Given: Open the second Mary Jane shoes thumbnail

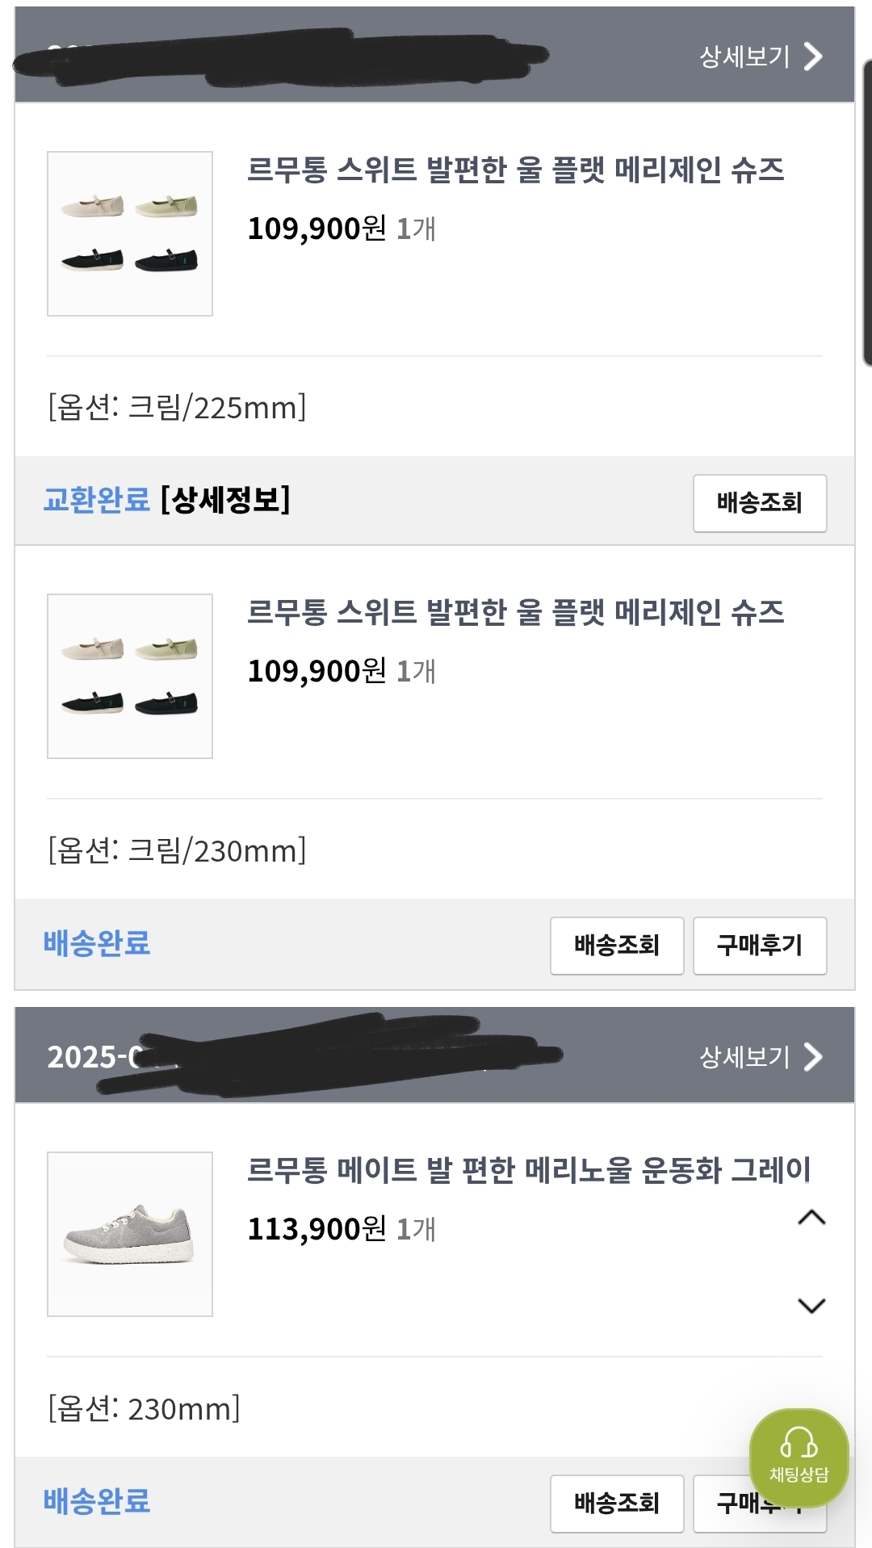Looking at the screenshot, I should [x=130, y=676].
